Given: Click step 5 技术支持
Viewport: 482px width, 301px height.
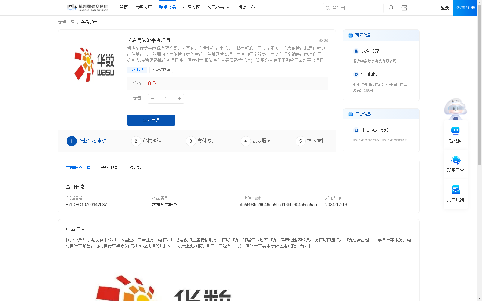Looking at the screenshot, I should [x=311, y=141].
